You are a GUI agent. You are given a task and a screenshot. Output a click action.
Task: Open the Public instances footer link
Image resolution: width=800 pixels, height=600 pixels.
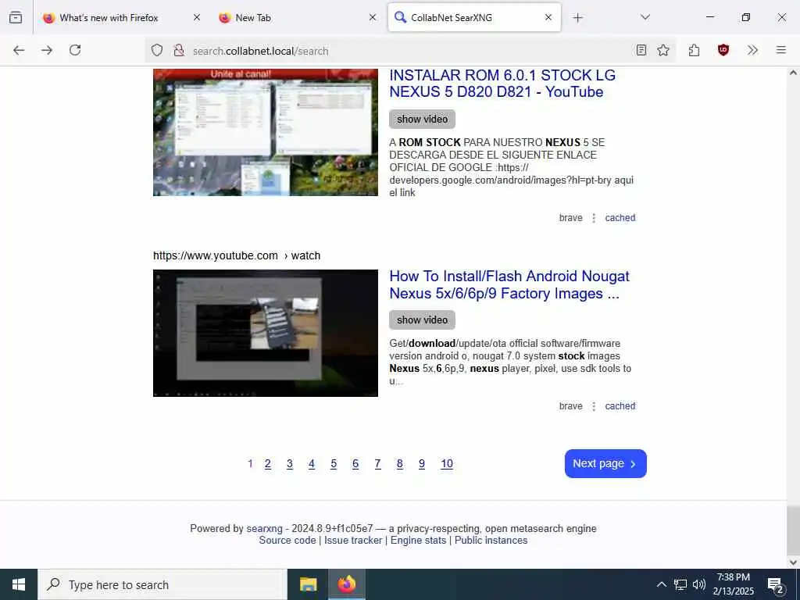click(x=491, y=541)
